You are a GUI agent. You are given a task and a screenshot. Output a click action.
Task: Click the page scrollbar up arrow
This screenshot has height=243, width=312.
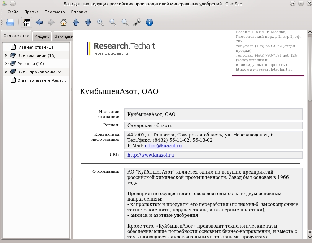pyautogui.click(x=310, y=32)
